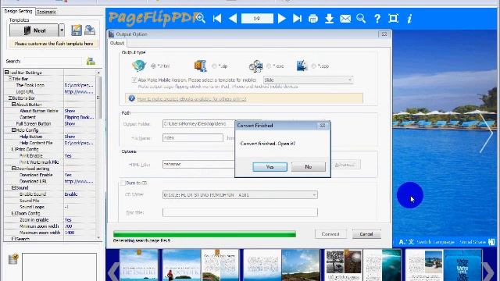Collapse the About Button node

pyautogui.click(x=14, y=104)
